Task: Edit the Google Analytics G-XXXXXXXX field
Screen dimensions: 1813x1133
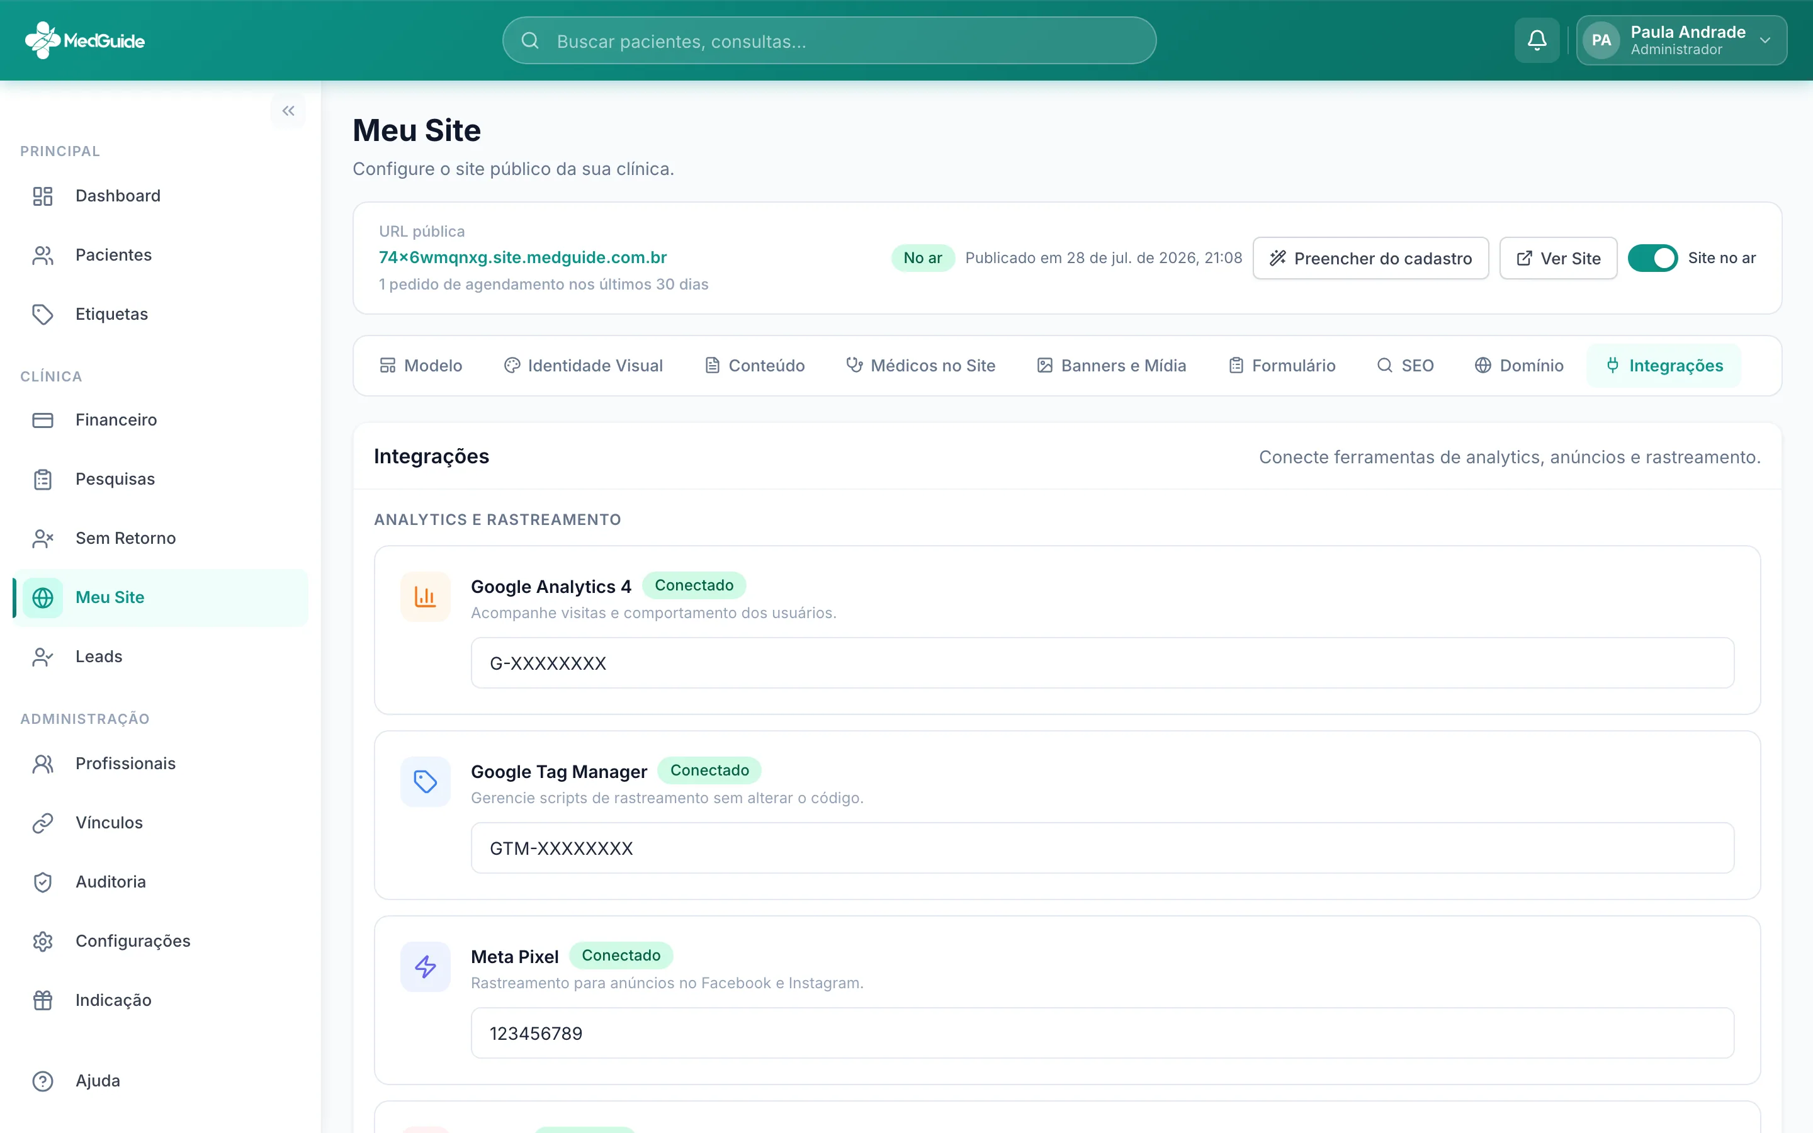Action: pos(1102,663)
